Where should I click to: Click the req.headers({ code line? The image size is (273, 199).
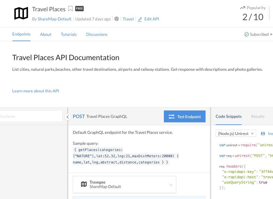232,166
